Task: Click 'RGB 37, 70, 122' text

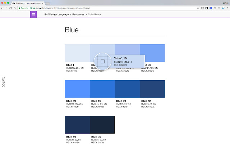Action: tap(148, 104)
